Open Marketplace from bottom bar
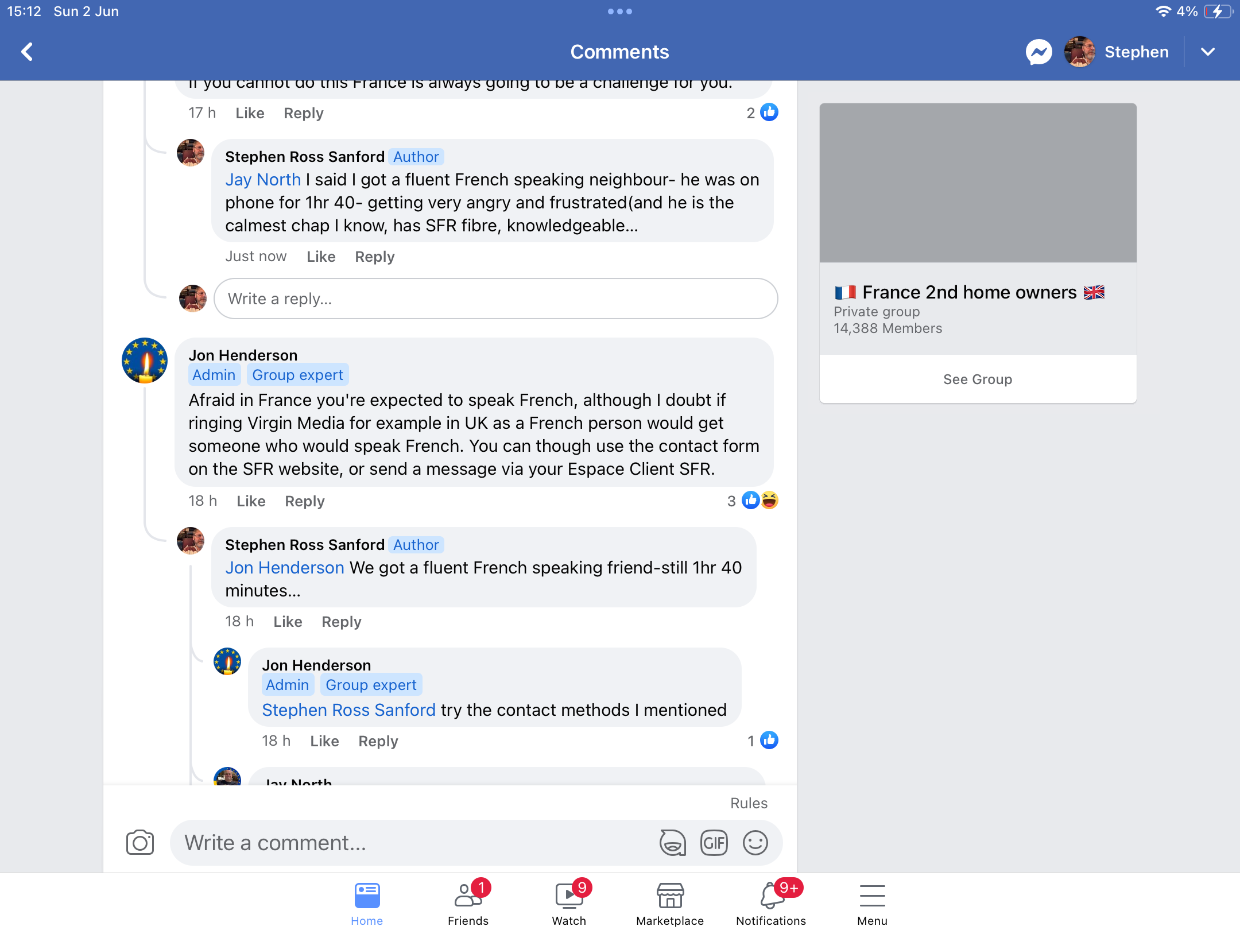This screenshot has width=1240, height=930. click(670, 904)
